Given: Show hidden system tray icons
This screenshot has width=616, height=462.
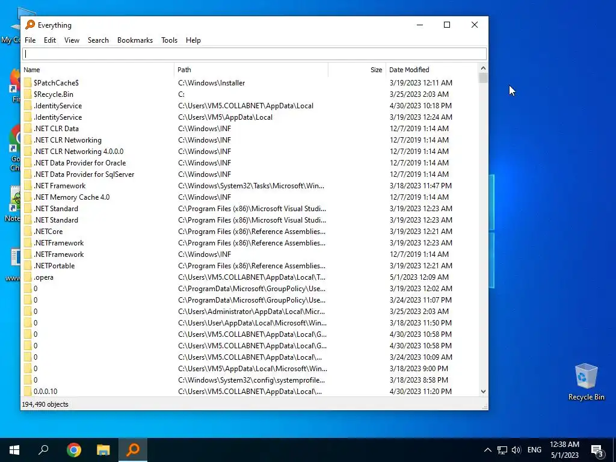Looking at the screenshot, I should [487, 450].
